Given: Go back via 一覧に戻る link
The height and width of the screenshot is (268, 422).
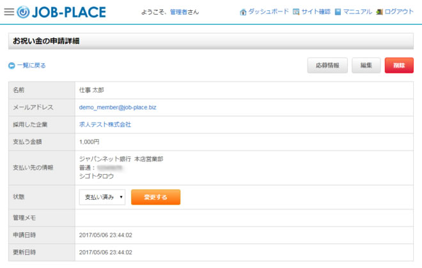Looking at the screenshot, I should click(x=31, y=65).
